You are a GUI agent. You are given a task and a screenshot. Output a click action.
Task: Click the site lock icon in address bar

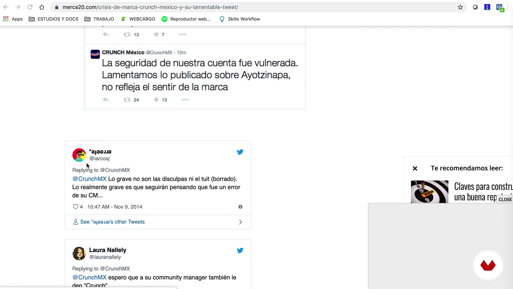(57, 7)
